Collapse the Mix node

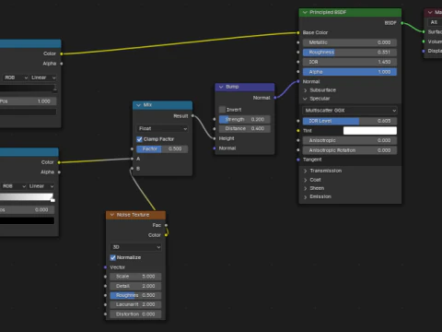click(138, 105)
